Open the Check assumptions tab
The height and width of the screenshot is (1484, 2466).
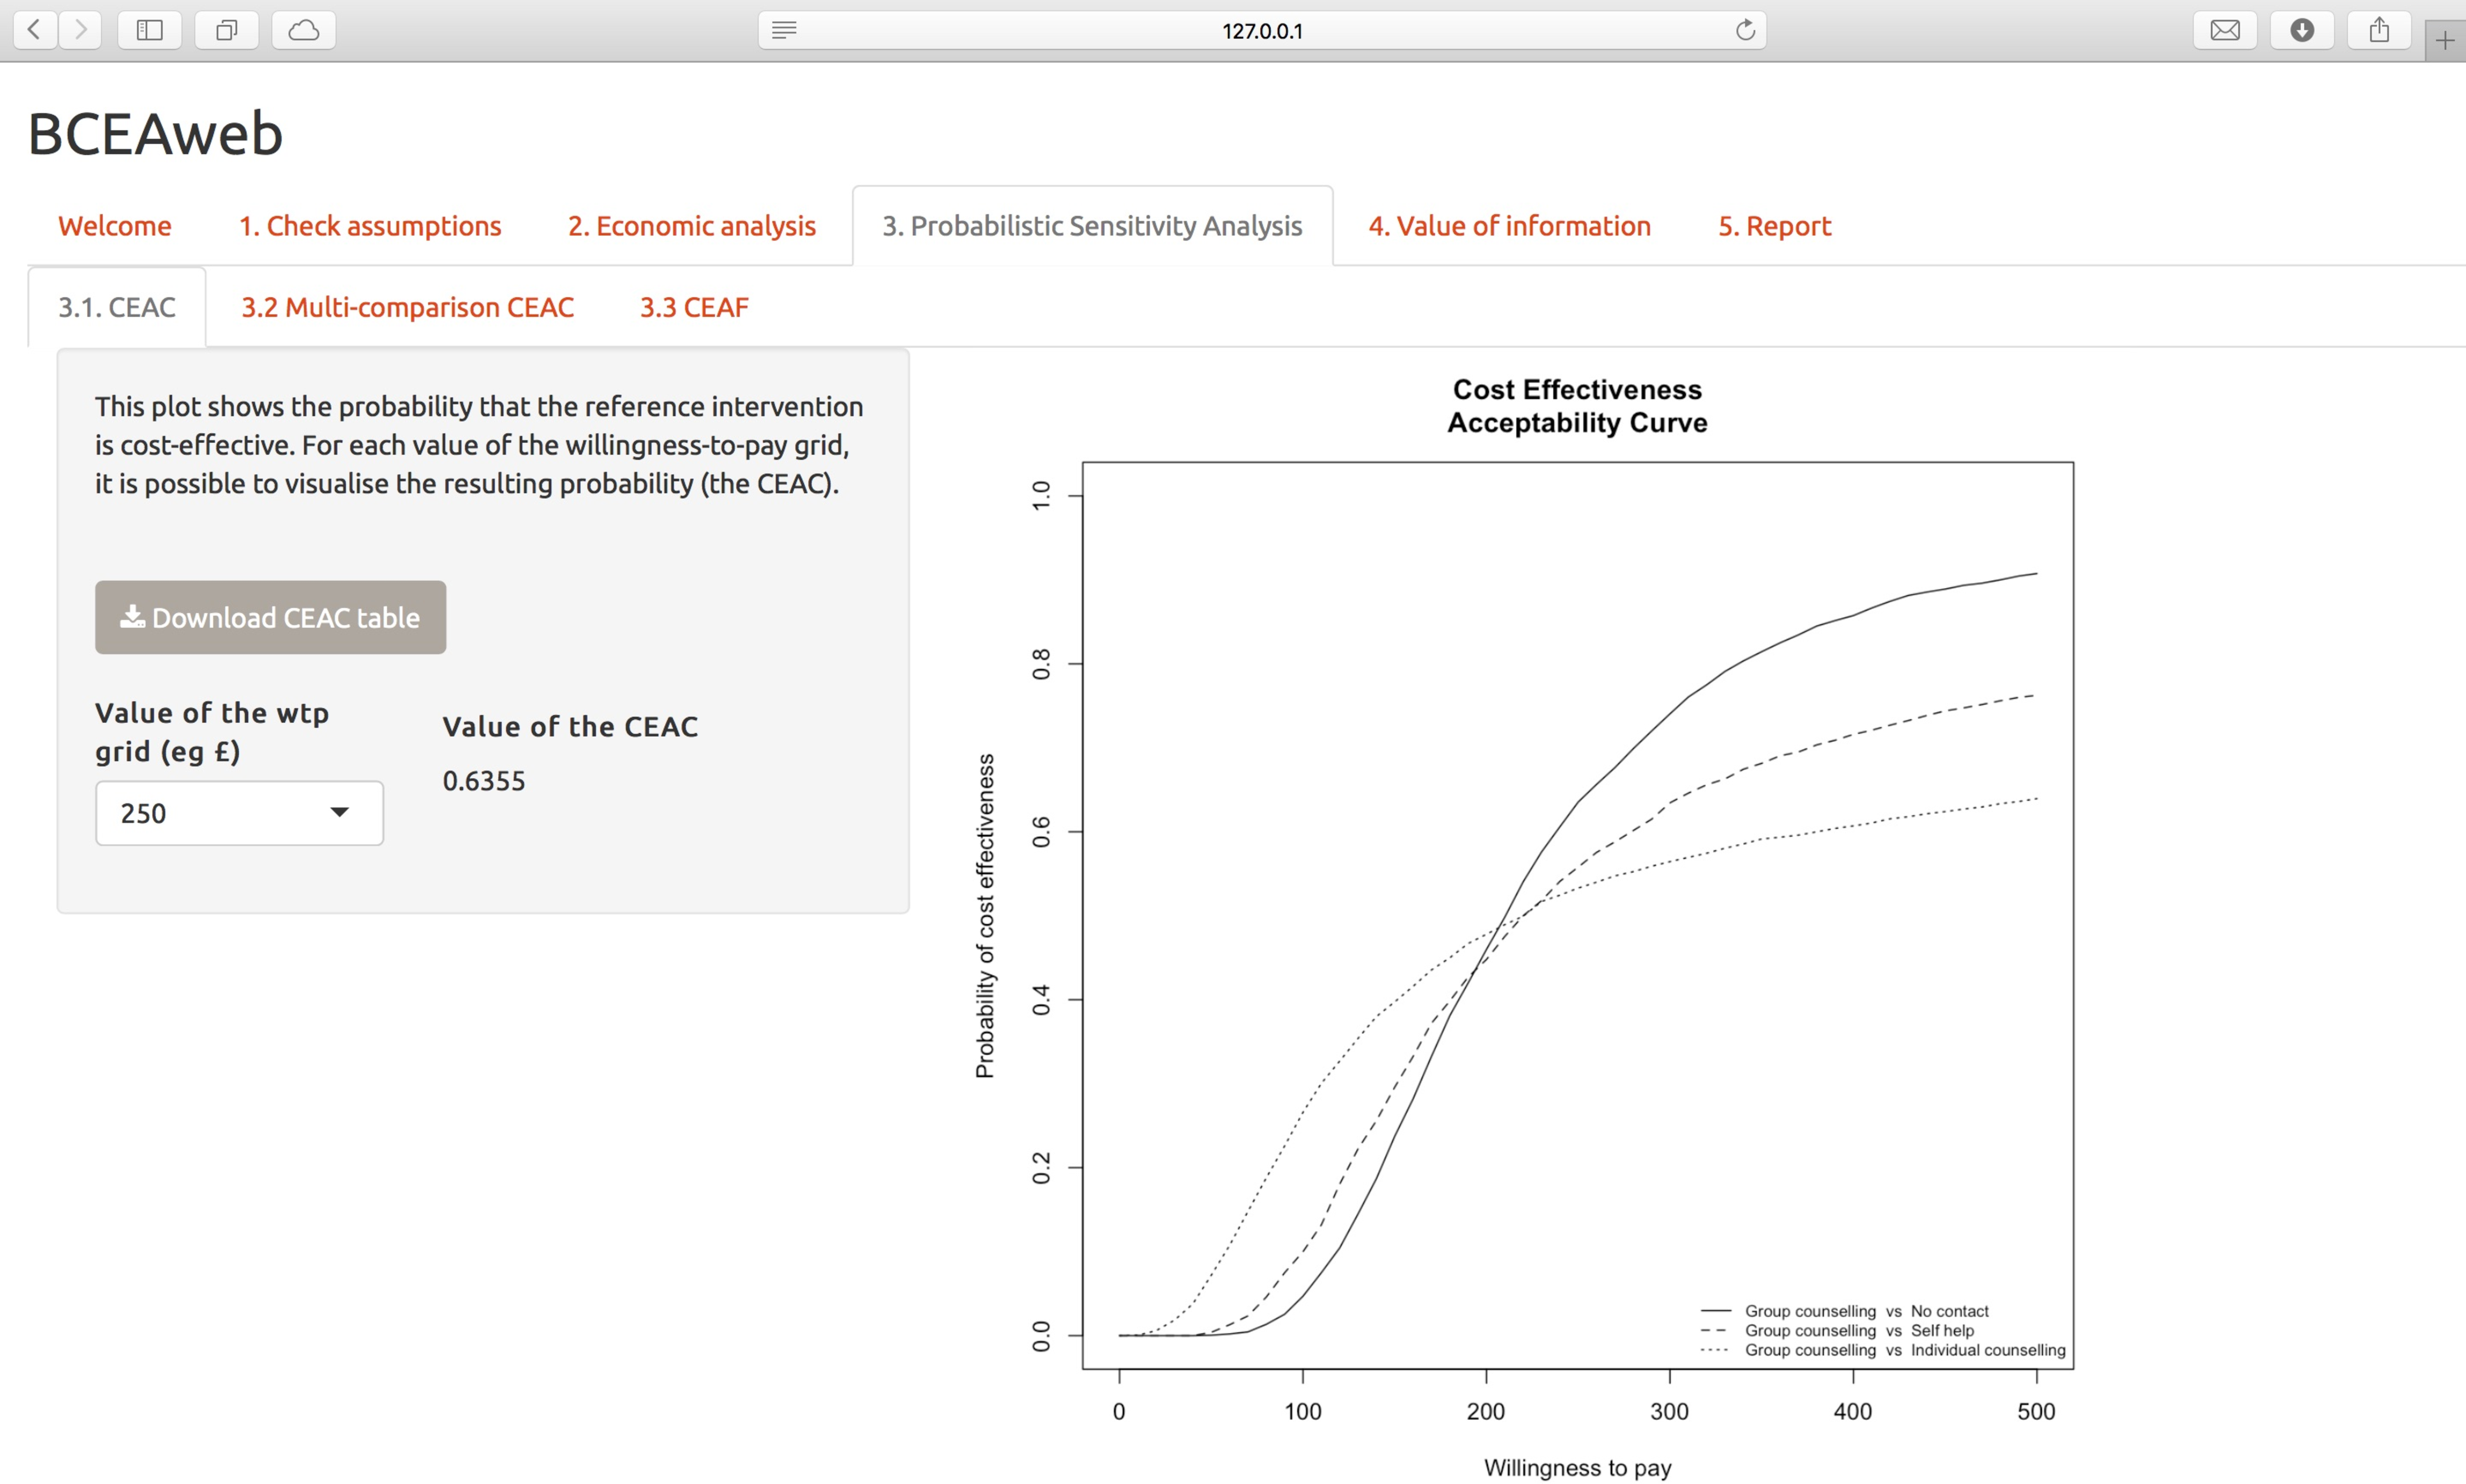tap(370, 226)
